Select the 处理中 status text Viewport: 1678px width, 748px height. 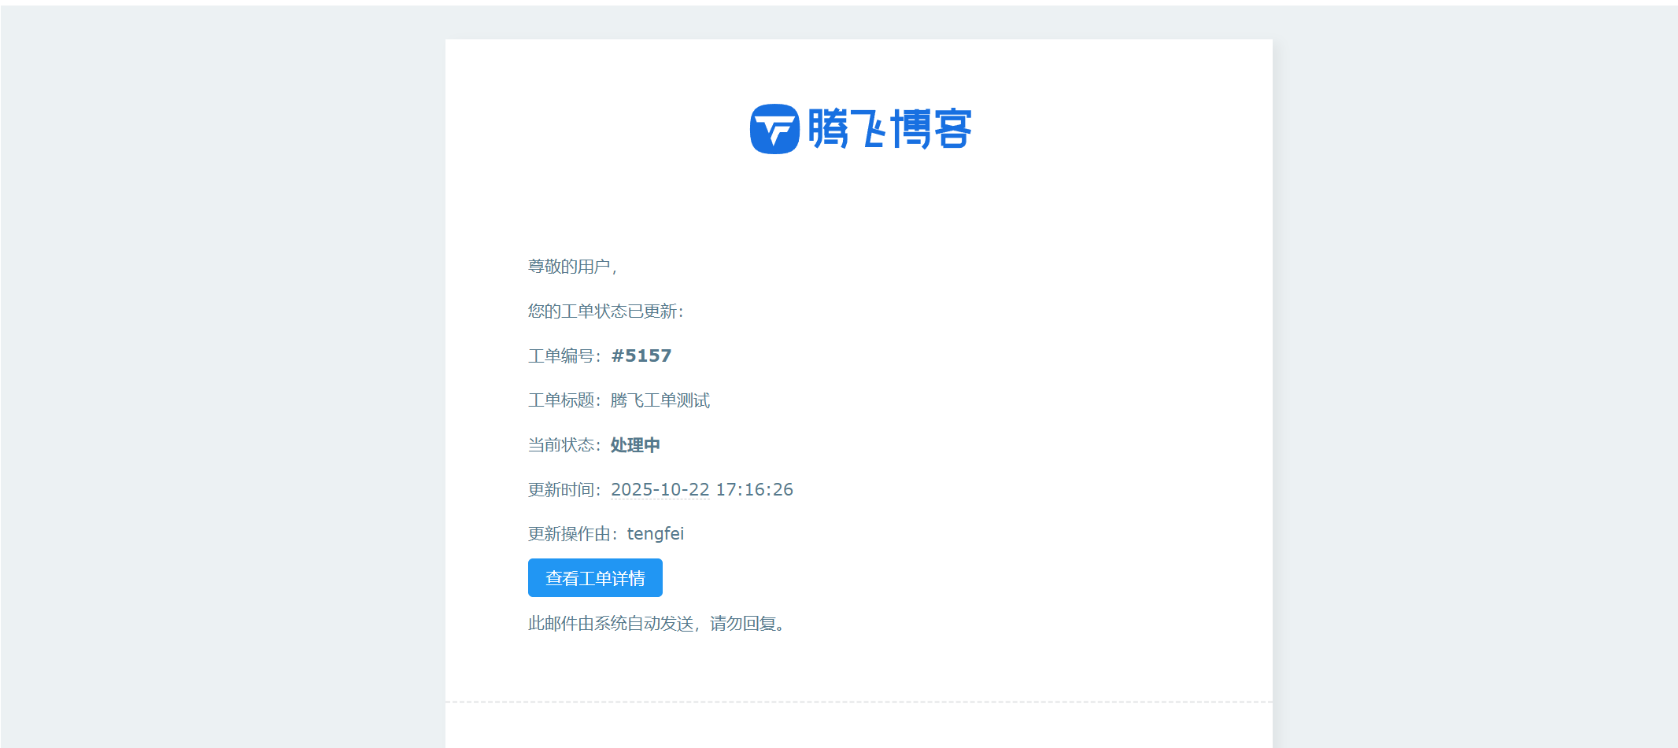634,444
